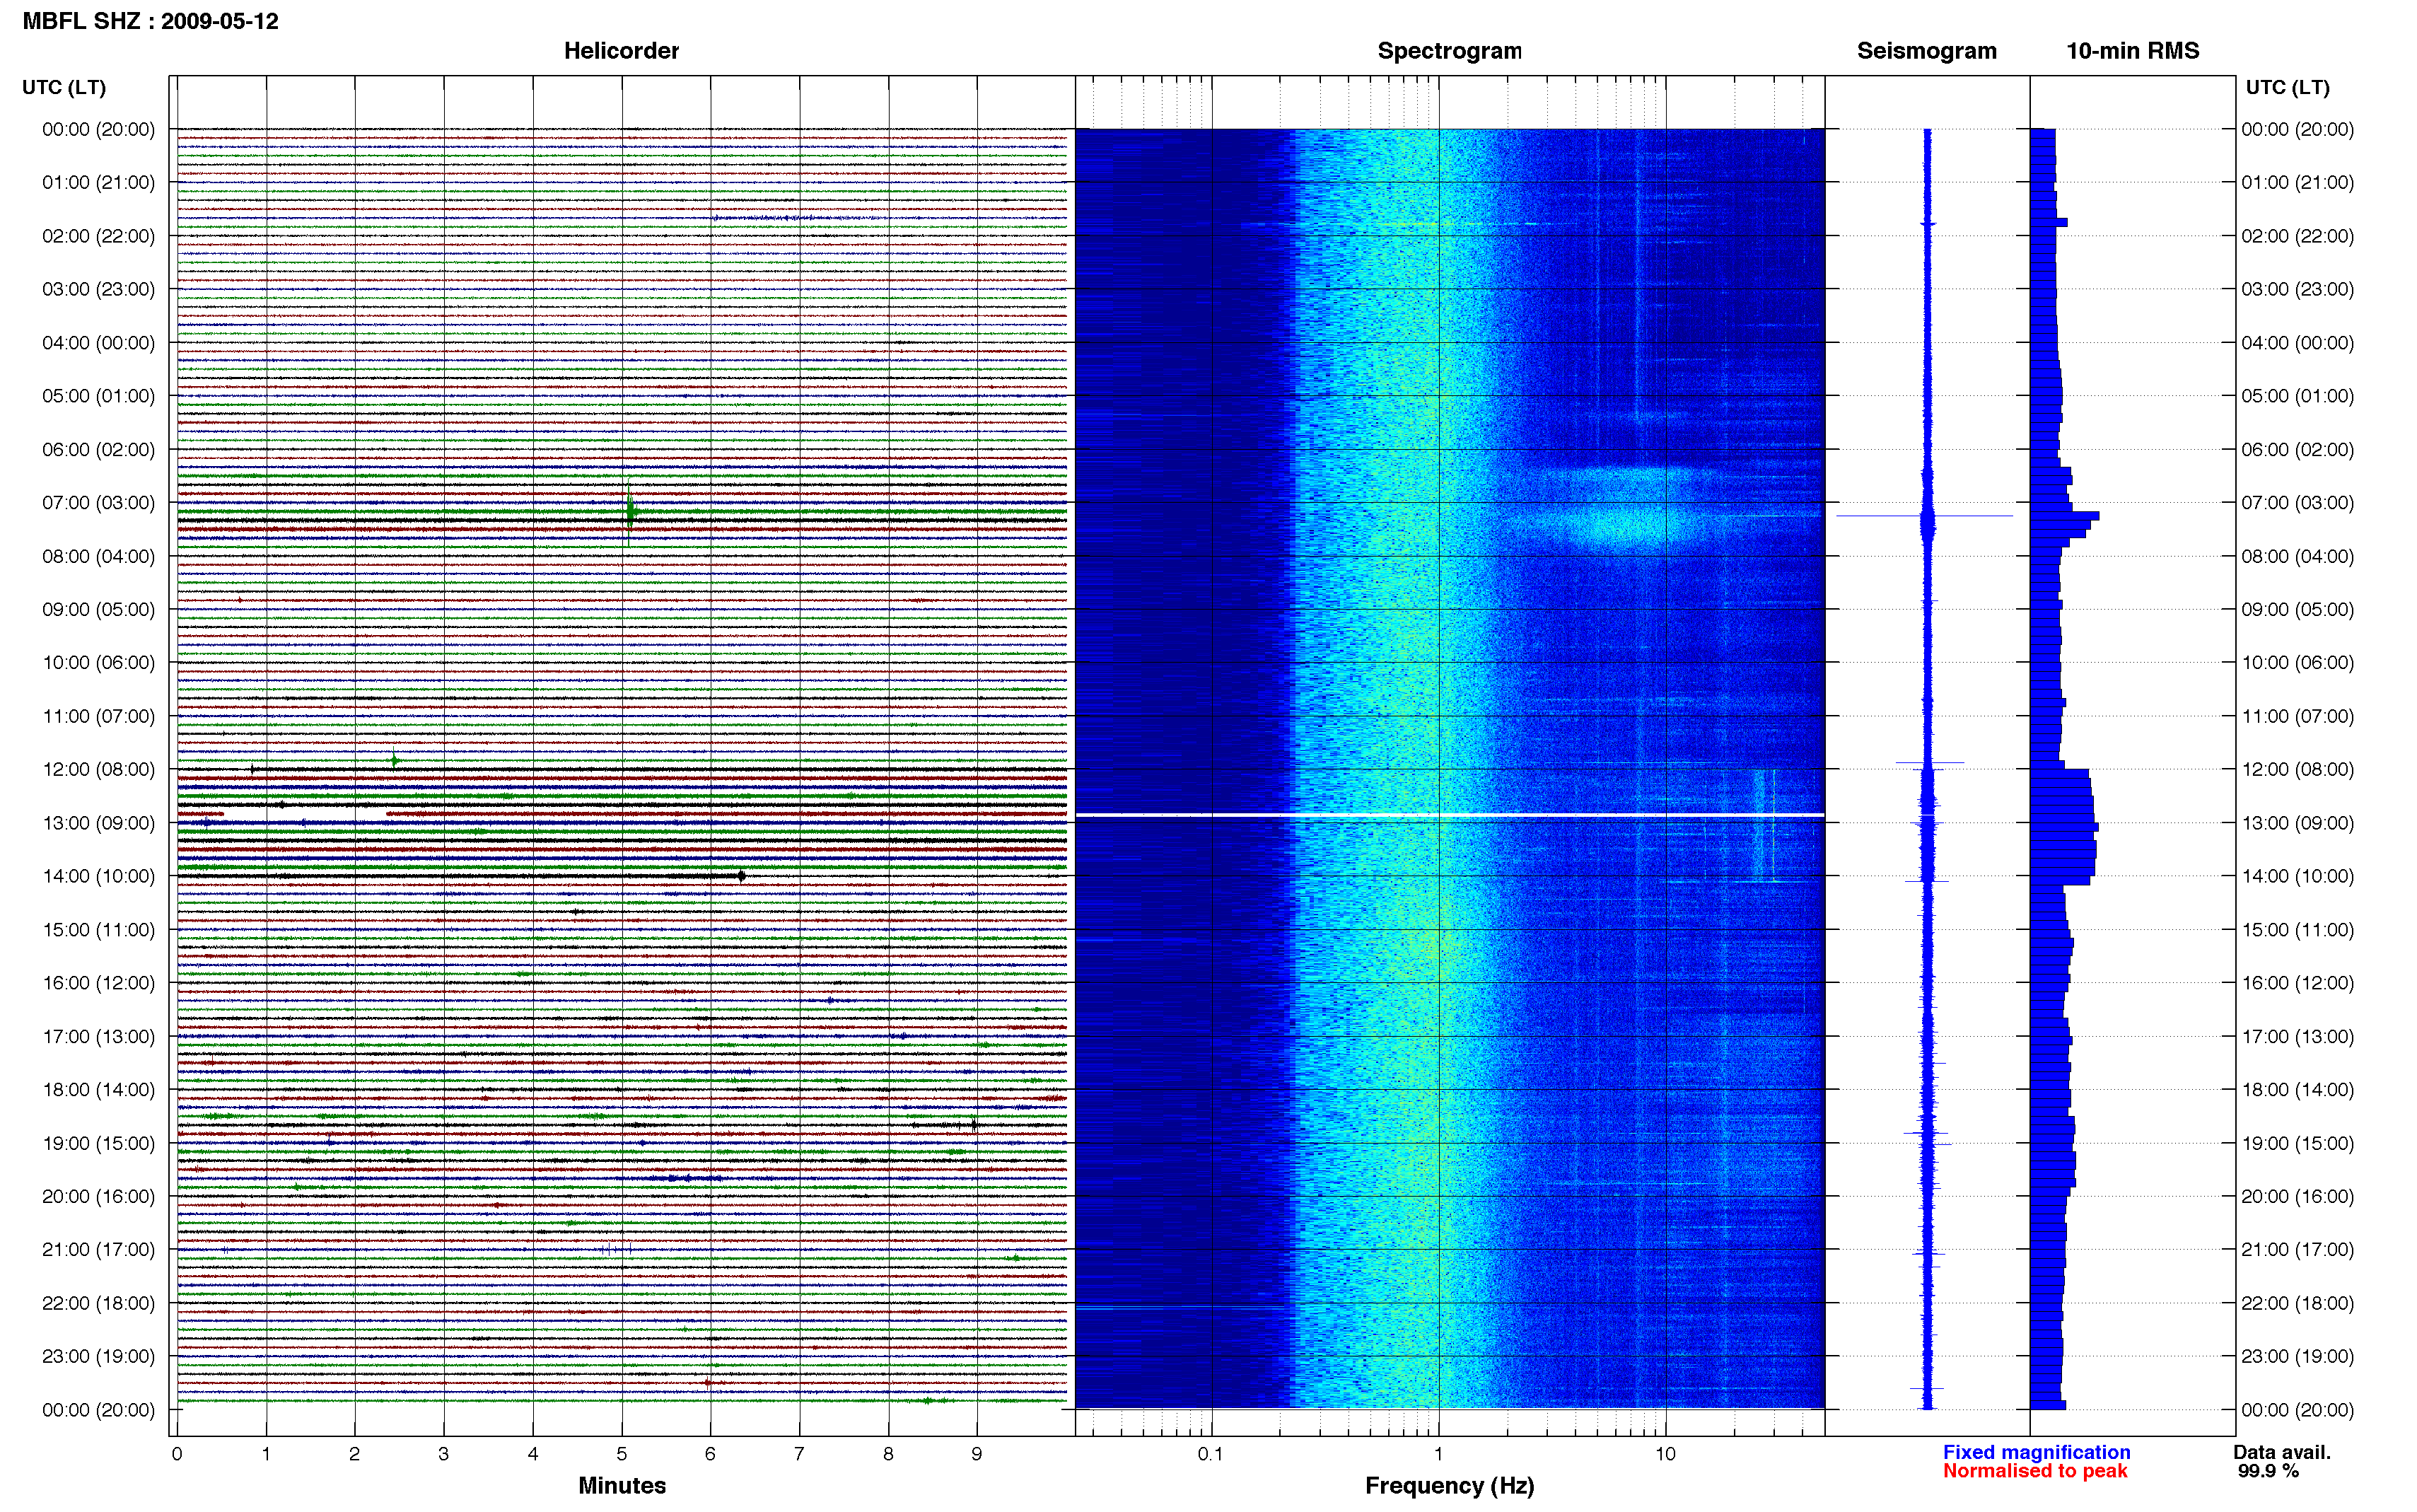
Task: Select the 'Seismogram' panel heading
Action: coord(1926,50)
